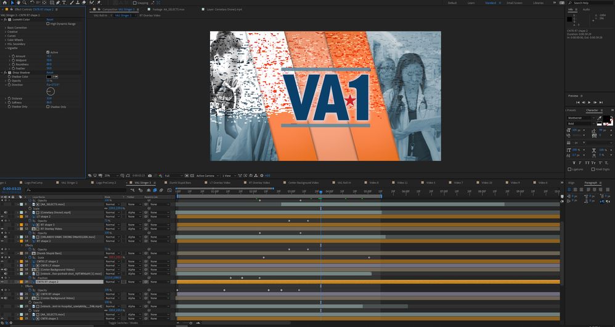615x327 pixels.
Task: Open the Dumb Stupid Bars timeline tab
Action: (180, 183)
